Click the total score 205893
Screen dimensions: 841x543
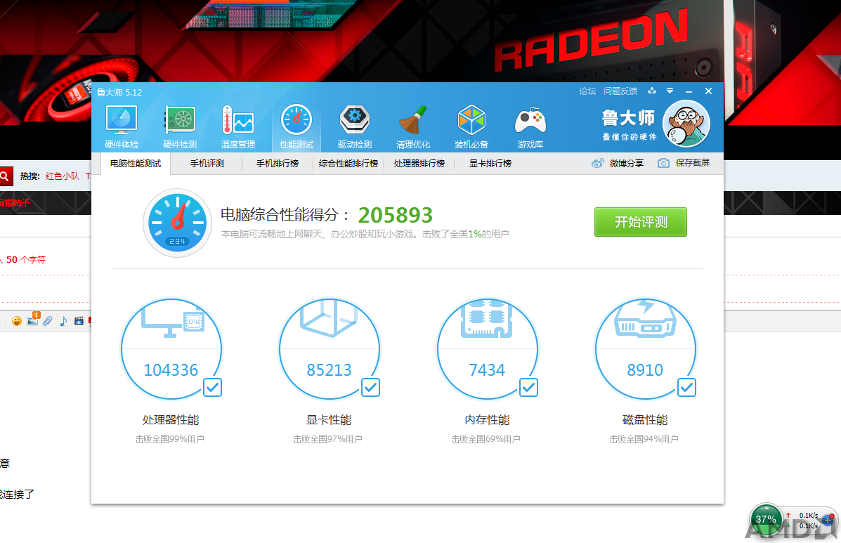(x=396, y=216)
